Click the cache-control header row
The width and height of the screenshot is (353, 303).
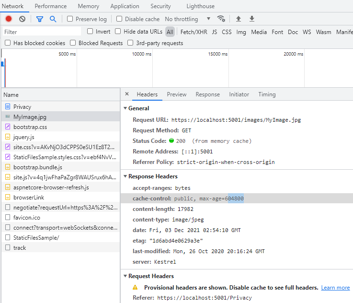click(x=237, y=198)
